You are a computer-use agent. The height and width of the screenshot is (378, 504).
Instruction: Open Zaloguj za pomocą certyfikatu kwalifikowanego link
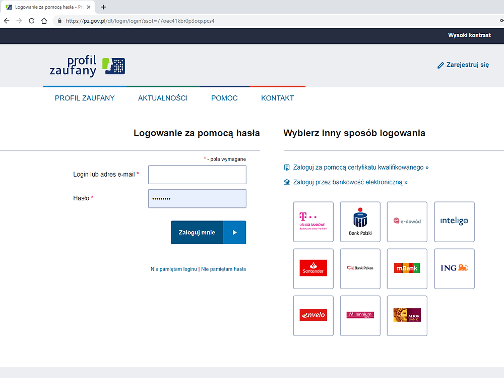click(361, 168)
